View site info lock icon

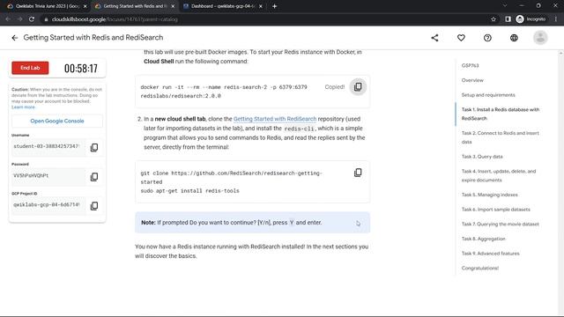(x=46, y=19)
